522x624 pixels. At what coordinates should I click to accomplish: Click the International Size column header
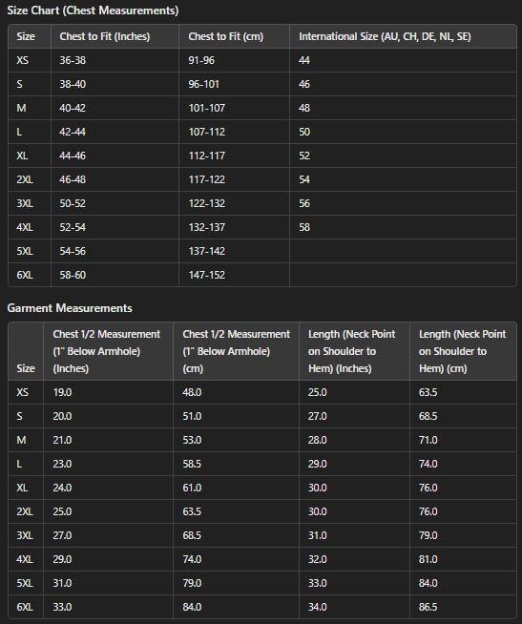coord(385,36)
